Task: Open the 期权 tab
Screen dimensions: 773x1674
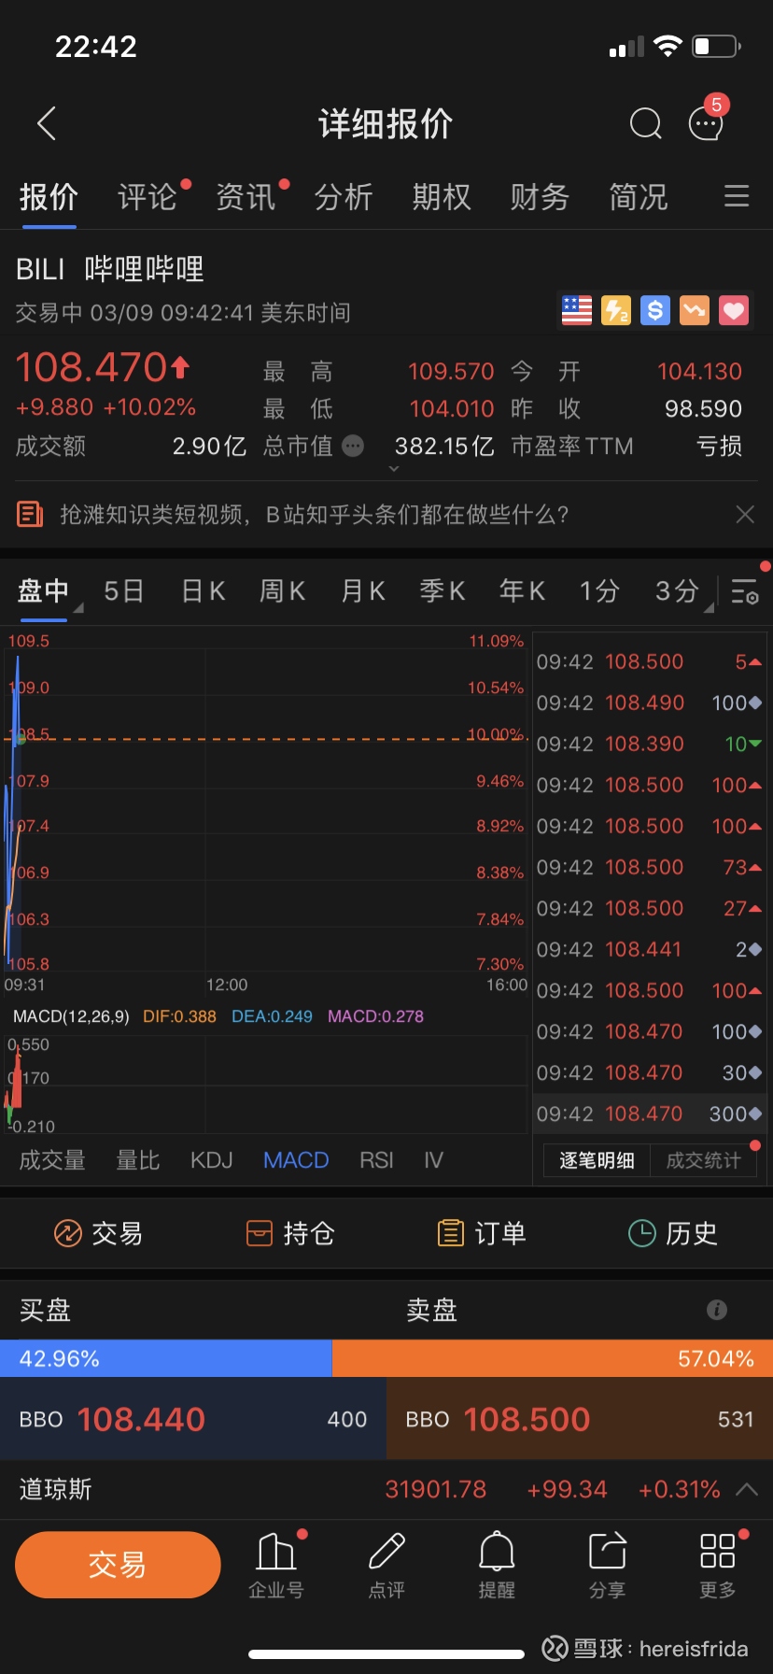Action: (442, 197)
